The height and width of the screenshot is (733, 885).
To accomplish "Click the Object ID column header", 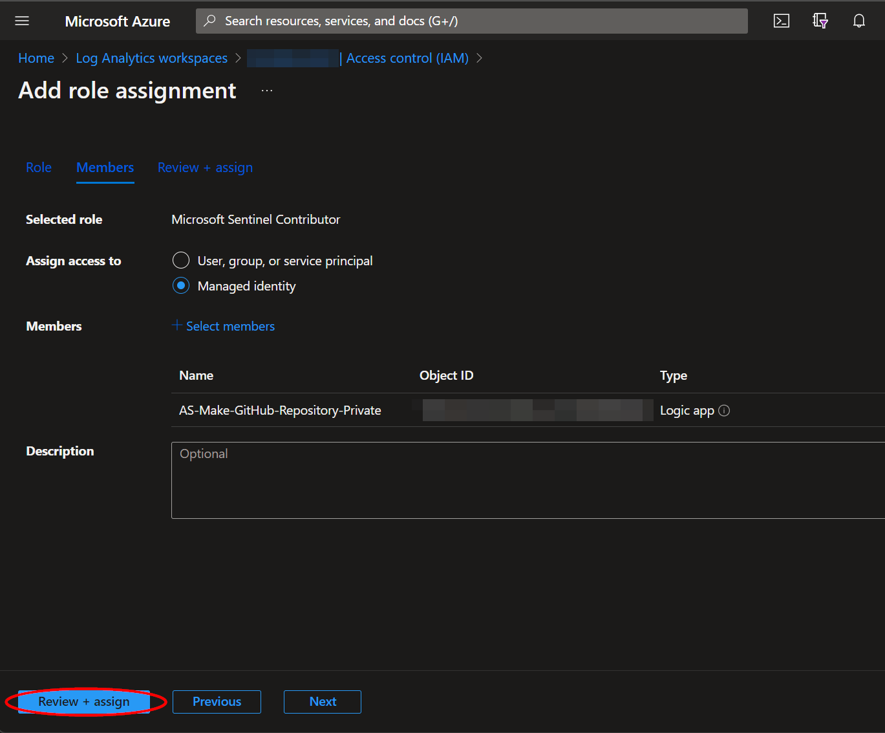I will [x=447, y=375].
